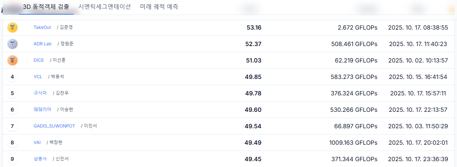This screenshot has height=167, width=457.
Task: Click the 규사마 team link
Action: [x=40, y=93]
